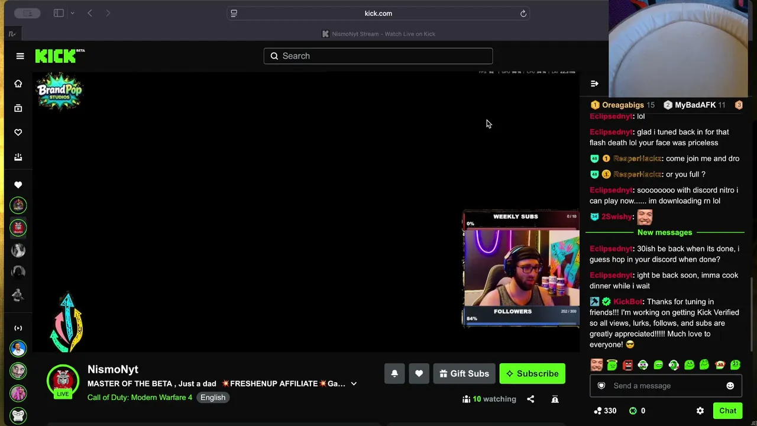Click the 2Swishy username in chat
Viewport: 757px width, 426px height.
click(616, 217)
